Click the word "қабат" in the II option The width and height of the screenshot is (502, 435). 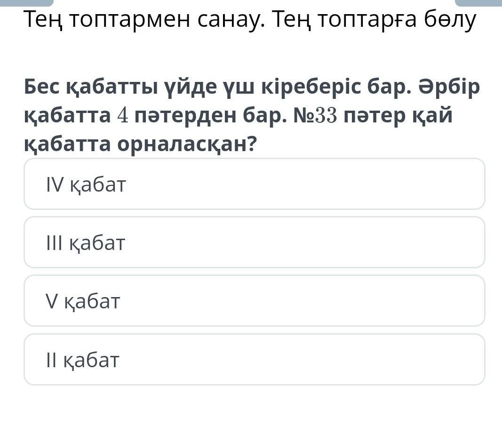91,361
